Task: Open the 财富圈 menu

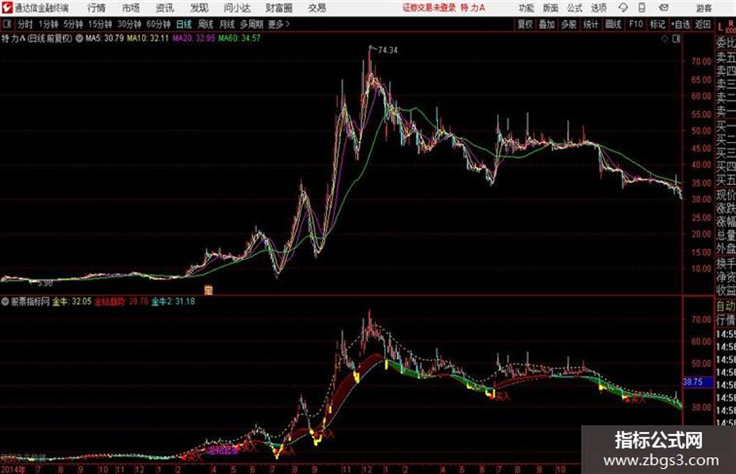Action: coord(279,8)
